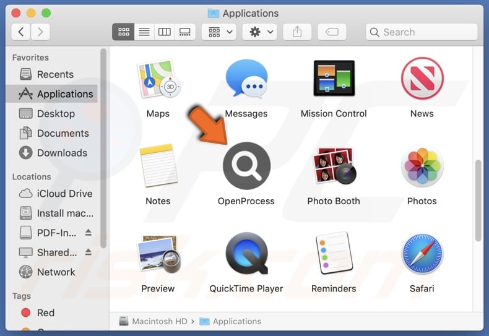489x336 pixels.
Task: Switch to icon view mode
Action: coord(124,32)
